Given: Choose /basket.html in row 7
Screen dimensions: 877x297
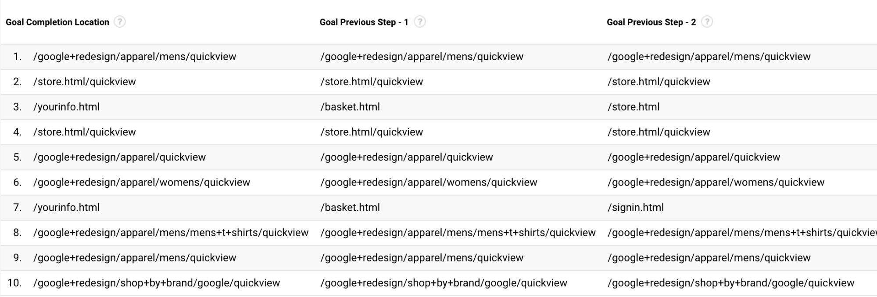Looking at the screenshot, I should pyautogui.click(x=350, y=208).
